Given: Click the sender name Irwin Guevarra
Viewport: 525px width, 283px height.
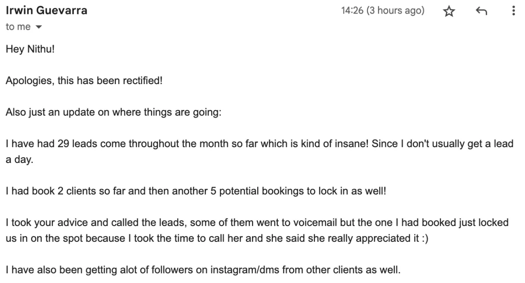Looking at the screenshot, I should click(x=46, y=11).
